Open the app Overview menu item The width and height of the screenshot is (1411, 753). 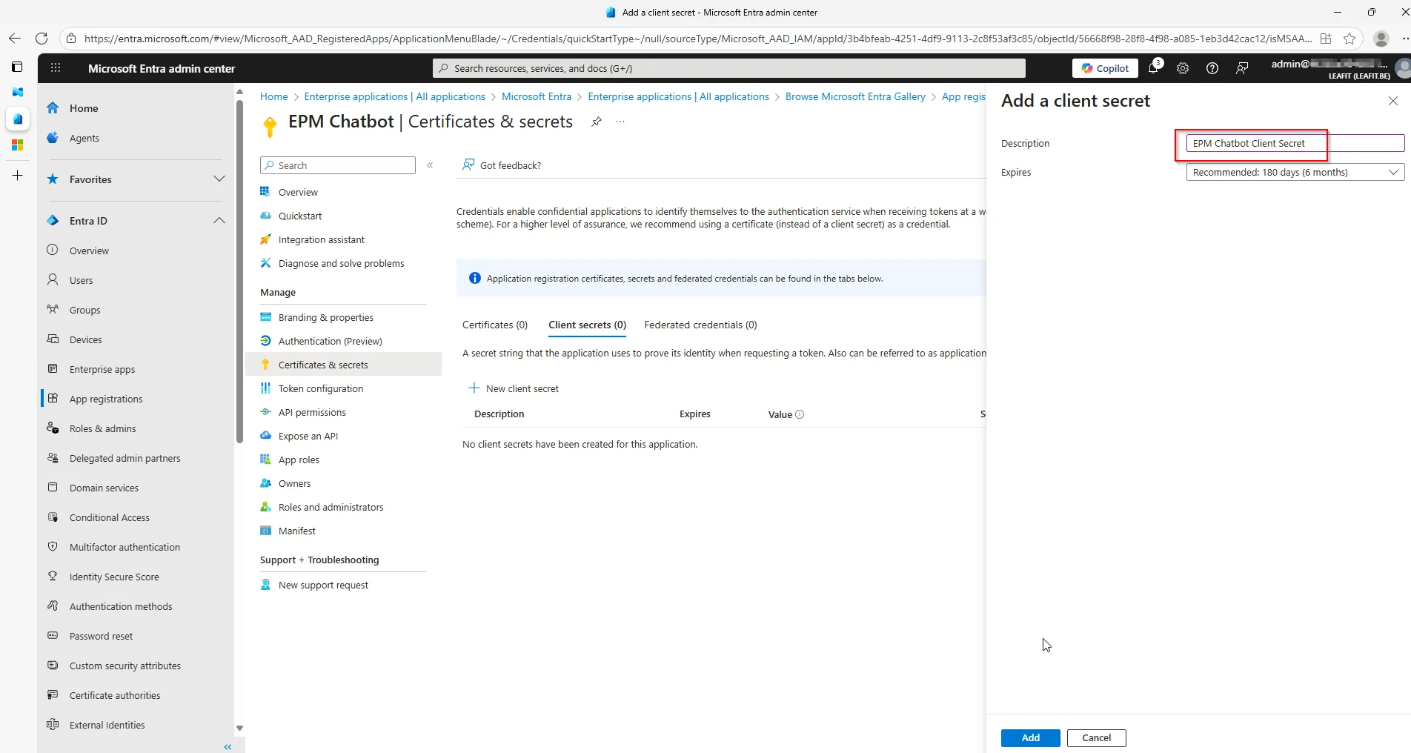pos(298,192)
